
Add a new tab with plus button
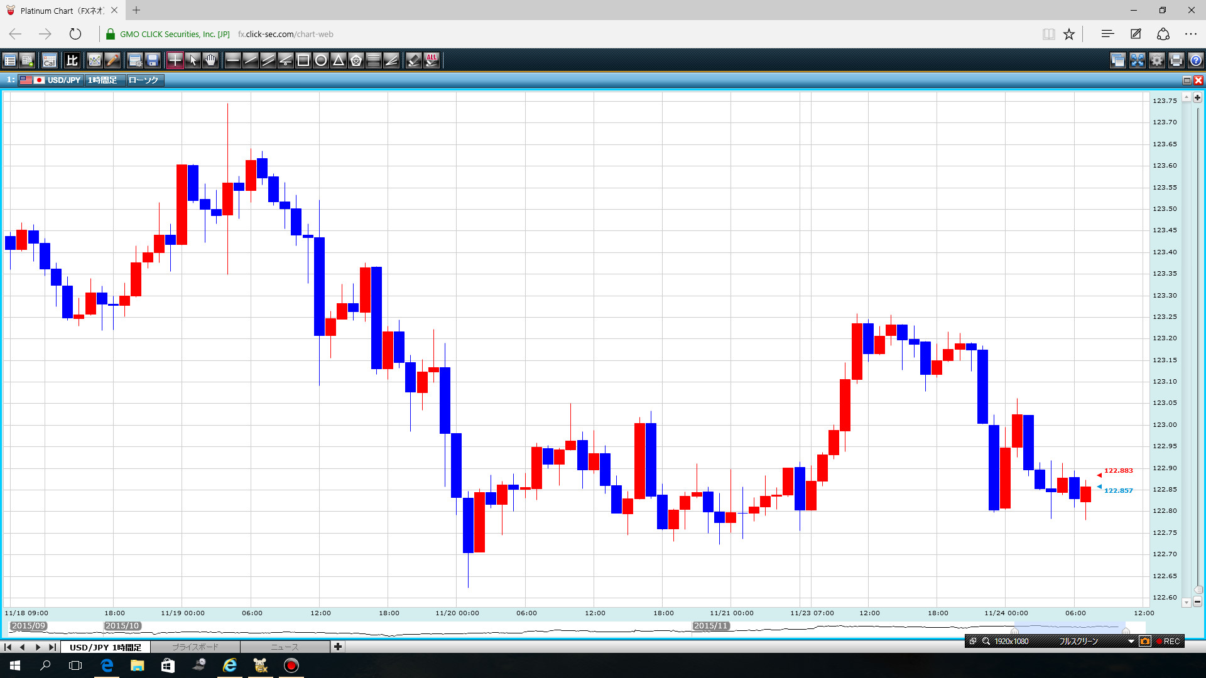coord(338,647)
